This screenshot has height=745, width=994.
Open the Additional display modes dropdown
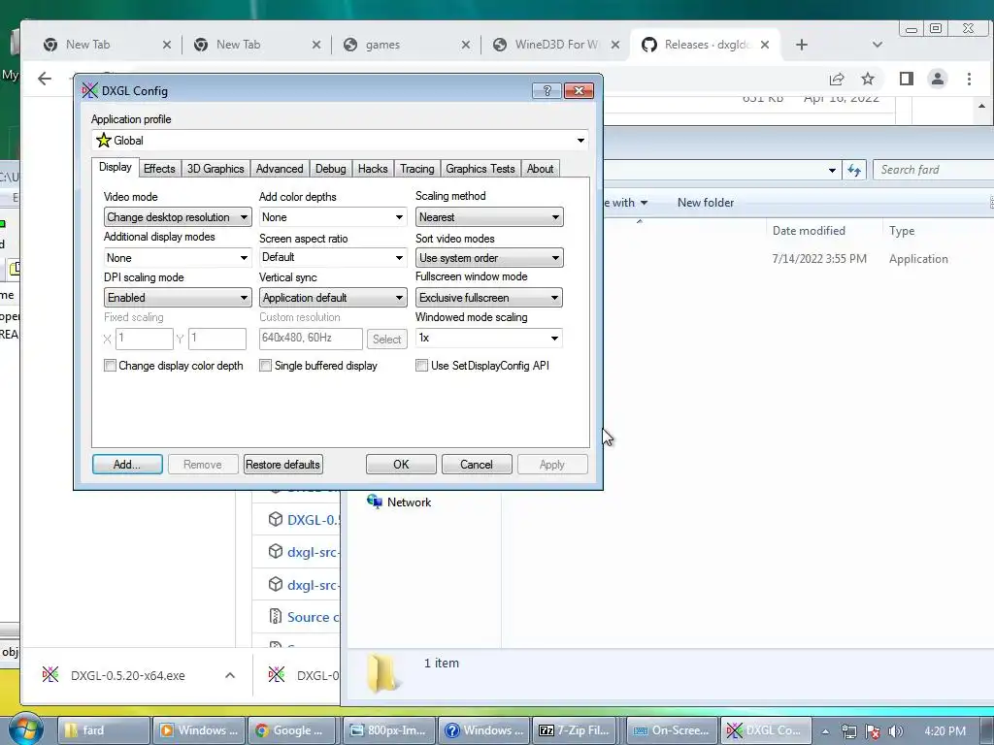tap(178, 258)
